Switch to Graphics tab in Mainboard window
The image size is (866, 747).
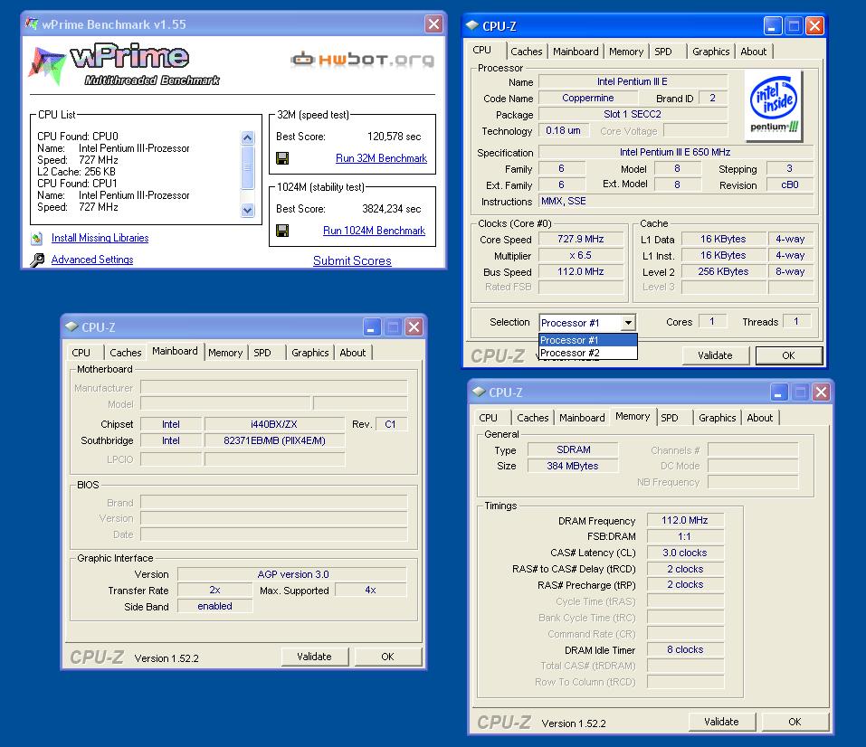tap(309, 353)
